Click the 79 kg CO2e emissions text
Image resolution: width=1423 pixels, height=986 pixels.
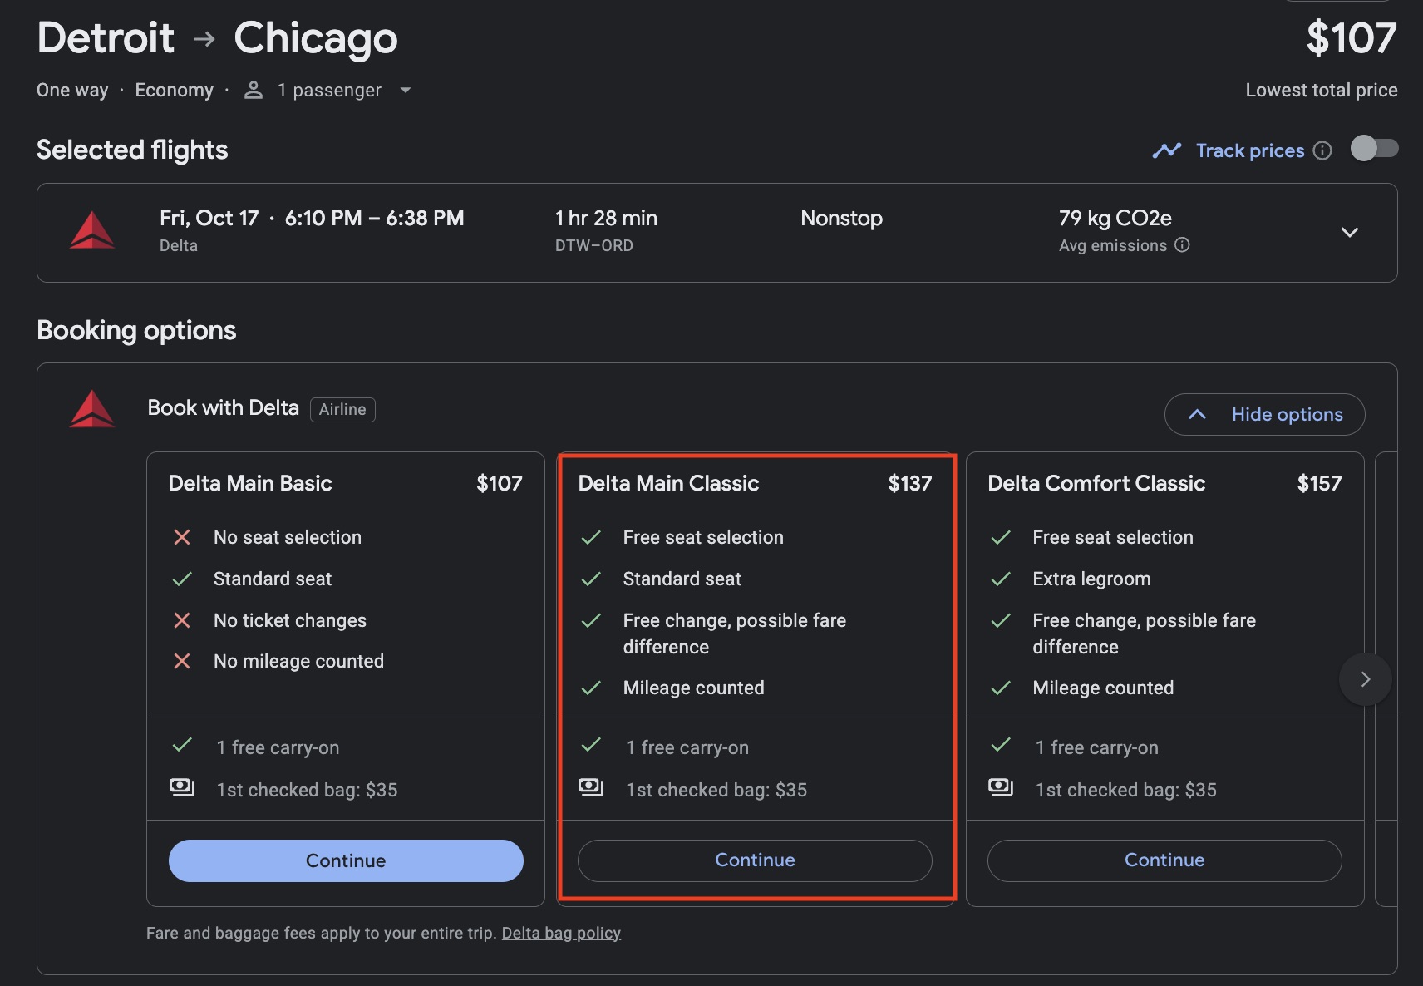coord(1115,218)
